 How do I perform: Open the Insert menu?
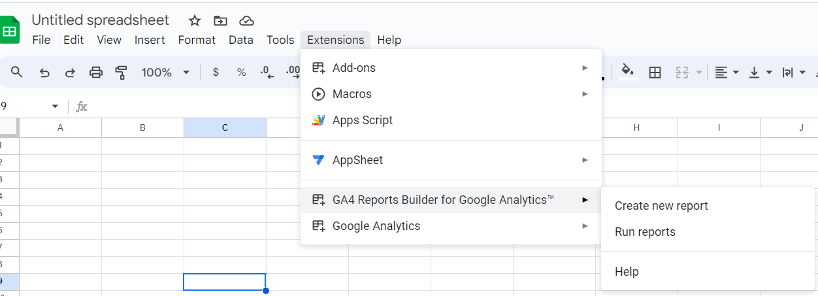click(150, 40)
